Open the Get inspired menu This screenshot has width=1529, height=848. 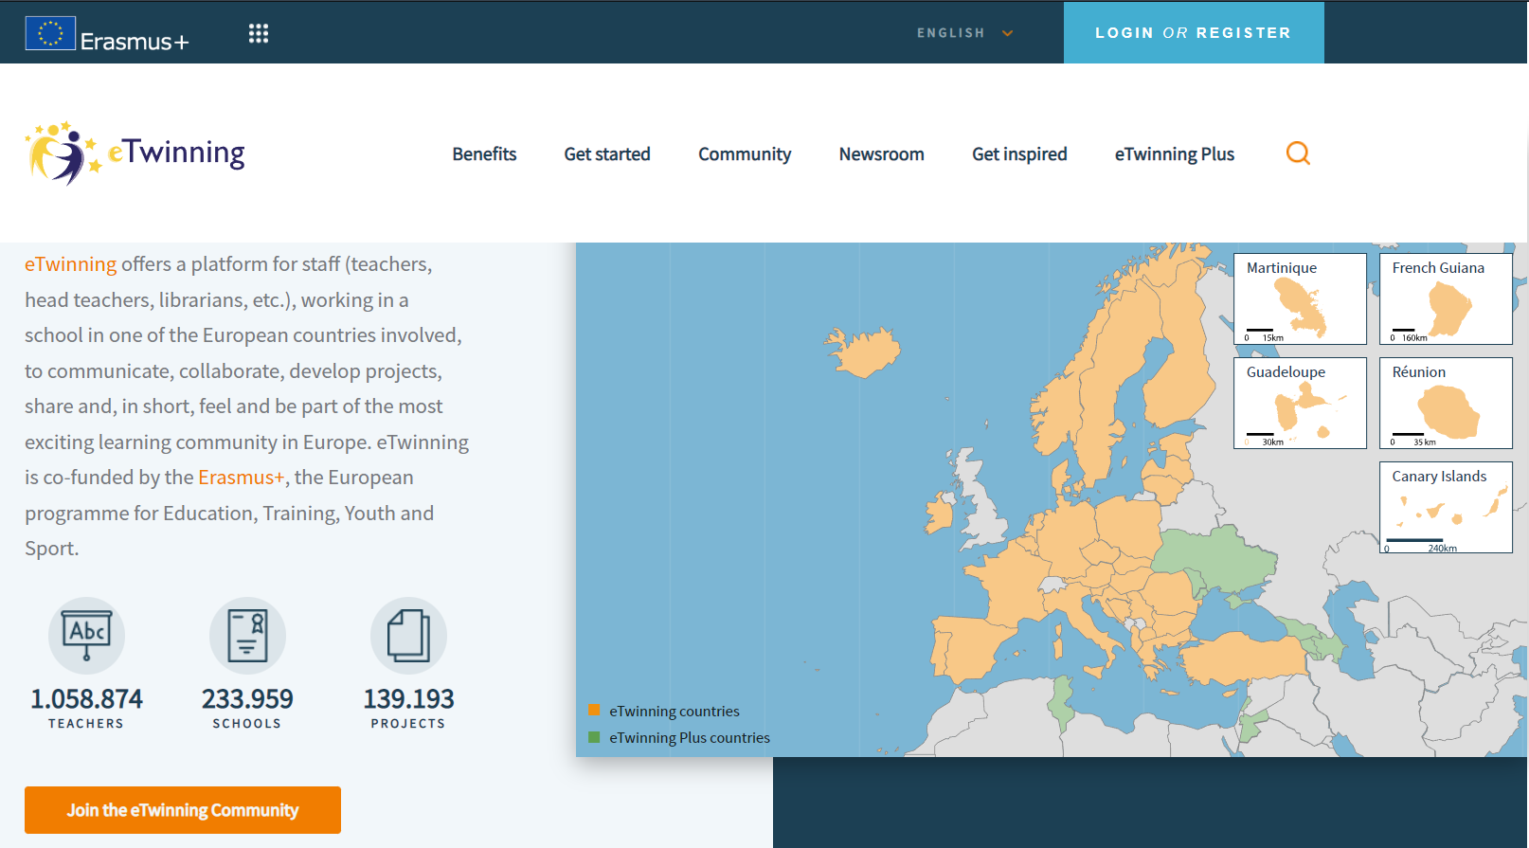(x=1019, y=154)
